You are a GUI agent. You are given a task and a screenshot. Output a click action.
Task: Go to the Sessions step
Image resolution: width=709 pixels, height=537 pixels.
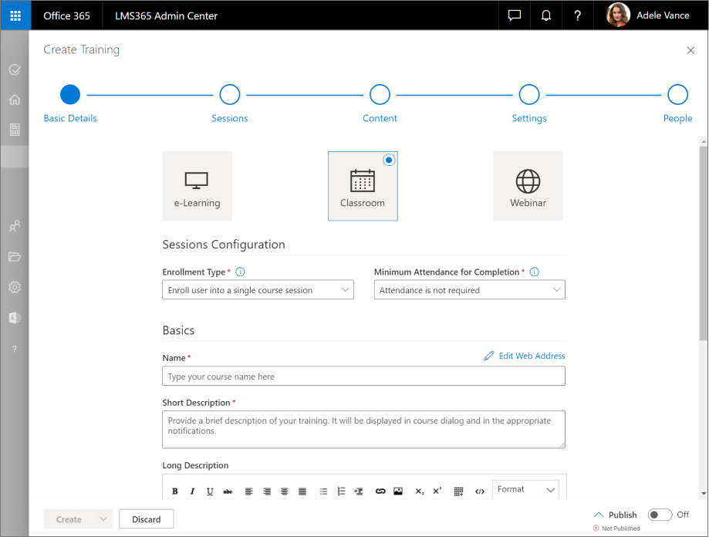pyautogui.click(x=230, y=95)
